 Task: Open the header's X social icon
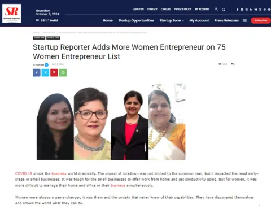[260, 10]
